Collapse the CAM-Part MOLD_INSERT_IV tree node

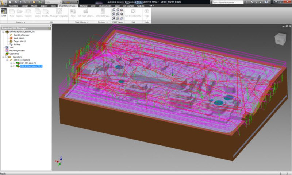[3, 32]
